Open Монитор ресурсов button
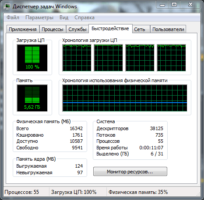The height and width of the screenshot is (200, 204). 130,172
